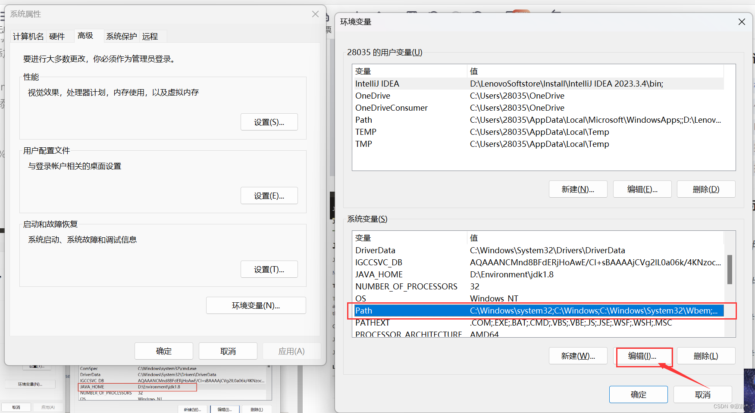Click D:\Environment\jdk1.8 value of JAVA_HOME
Screen dimensions: 755x413
(512, 274)
